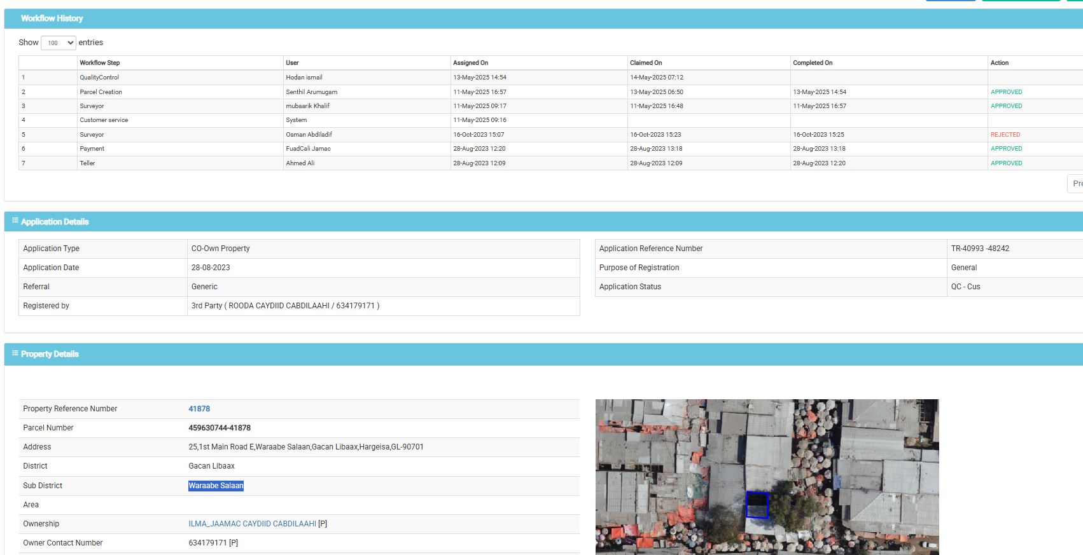This screenshot has width=1083, height=555.
Task: Open owner ILMA_JAAMAC CAYDIID CABDILAAHI link
Action: 252,524
